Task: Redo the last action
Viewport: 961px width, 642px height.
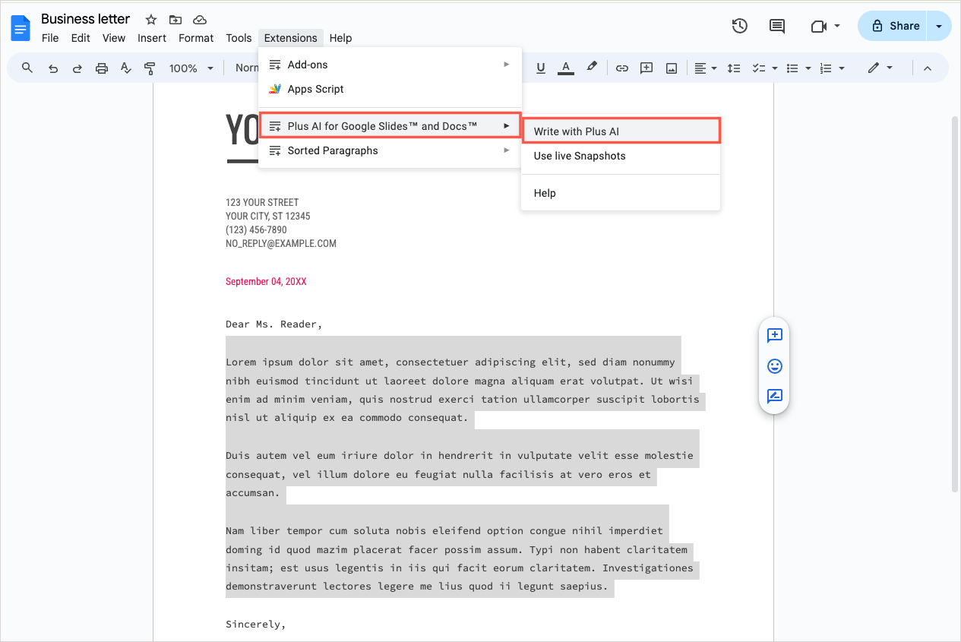Action: click(x=77, y=68)
